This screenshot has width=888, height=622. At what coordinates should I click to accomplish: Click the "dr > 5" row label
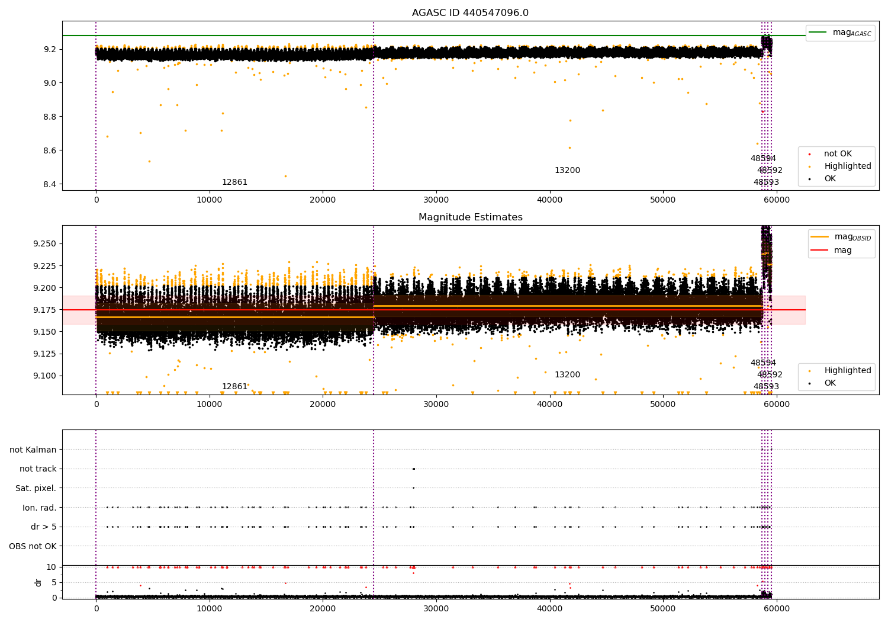click(x=43, y=527)
